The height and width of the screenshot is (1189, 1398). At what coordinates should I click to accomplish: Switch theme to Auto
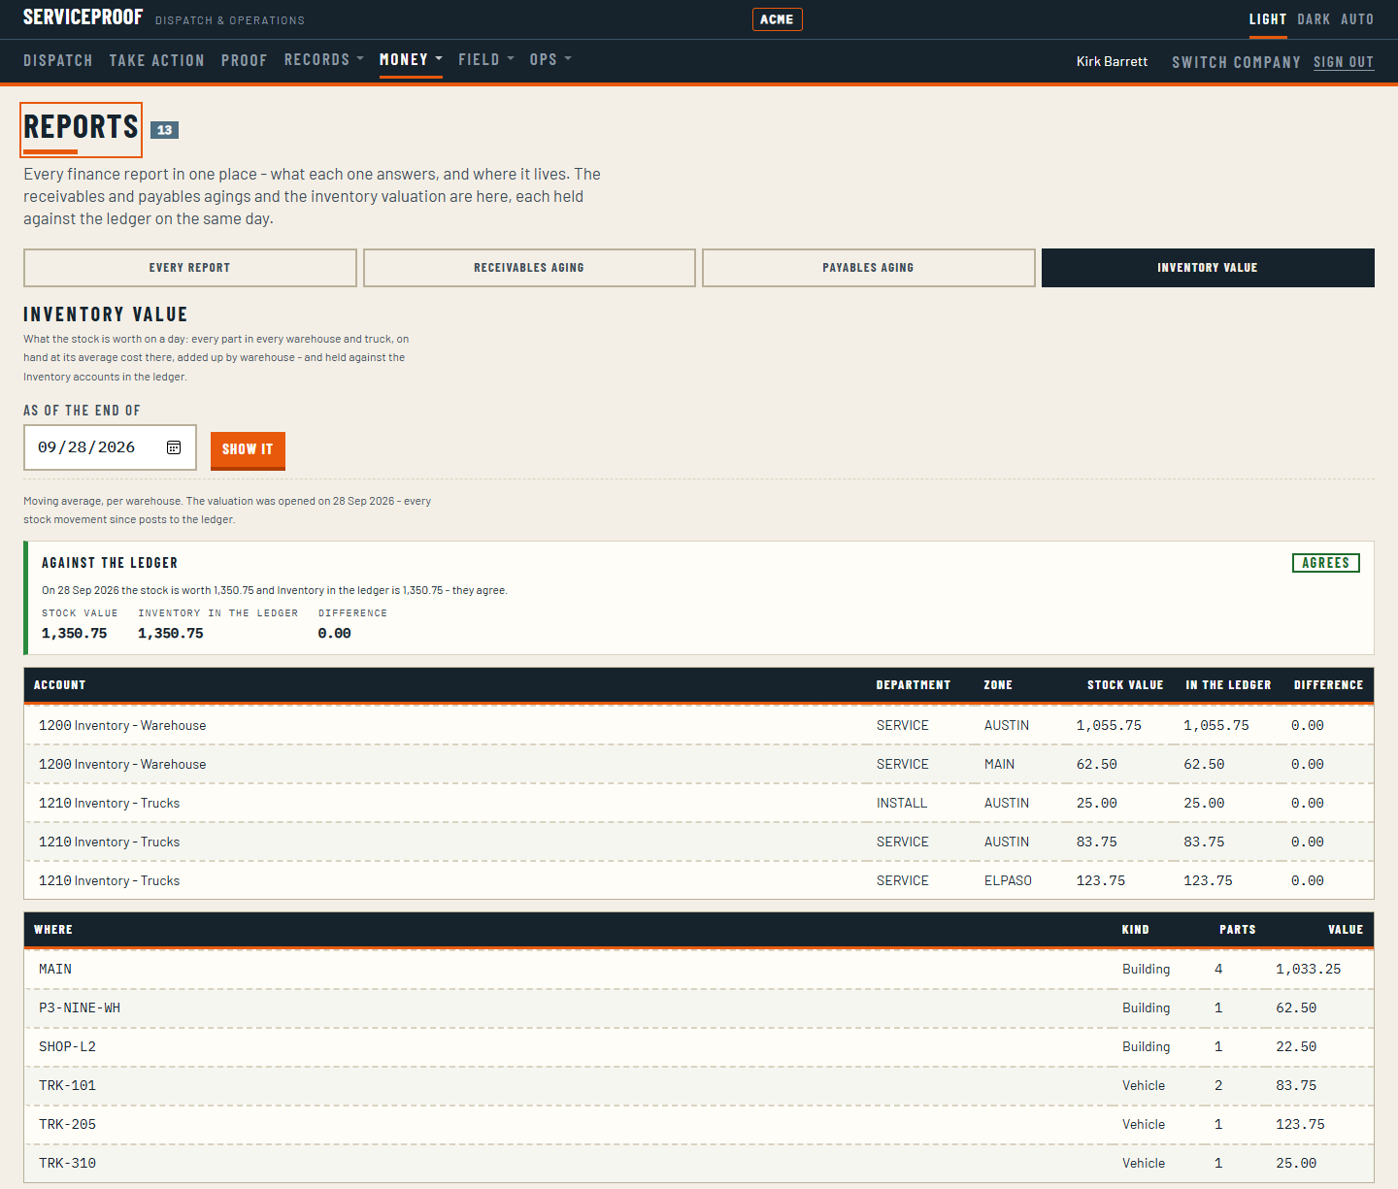(1357, 19)
